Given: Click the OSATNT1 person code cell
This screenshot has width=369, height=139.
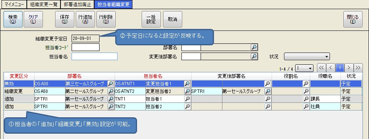Looking at the screenshot, I should coord(130,83).
